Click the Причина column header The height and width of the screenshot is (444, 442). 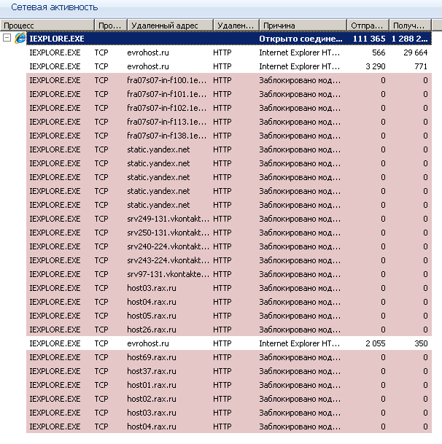coord(301,25)
